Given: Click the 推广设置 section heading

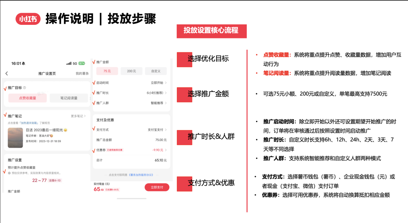Looking at the screenshot, I should click(x=15, y=160).
